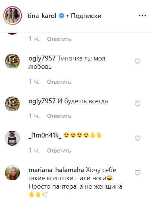
Task: Open _l1m0n41k_ profile avatar
Action: point(12,138)
